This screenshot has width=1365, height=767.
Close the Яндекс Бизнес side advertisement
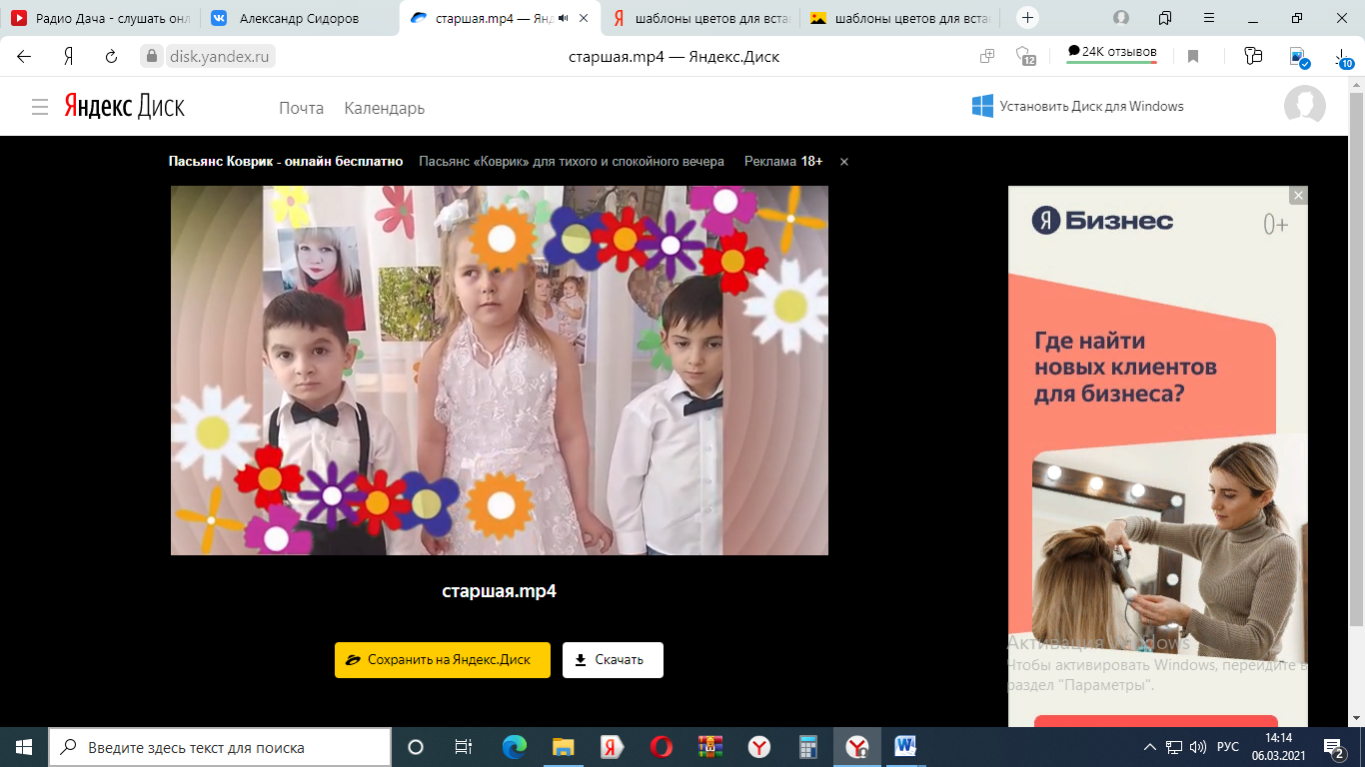[1298, 196]
